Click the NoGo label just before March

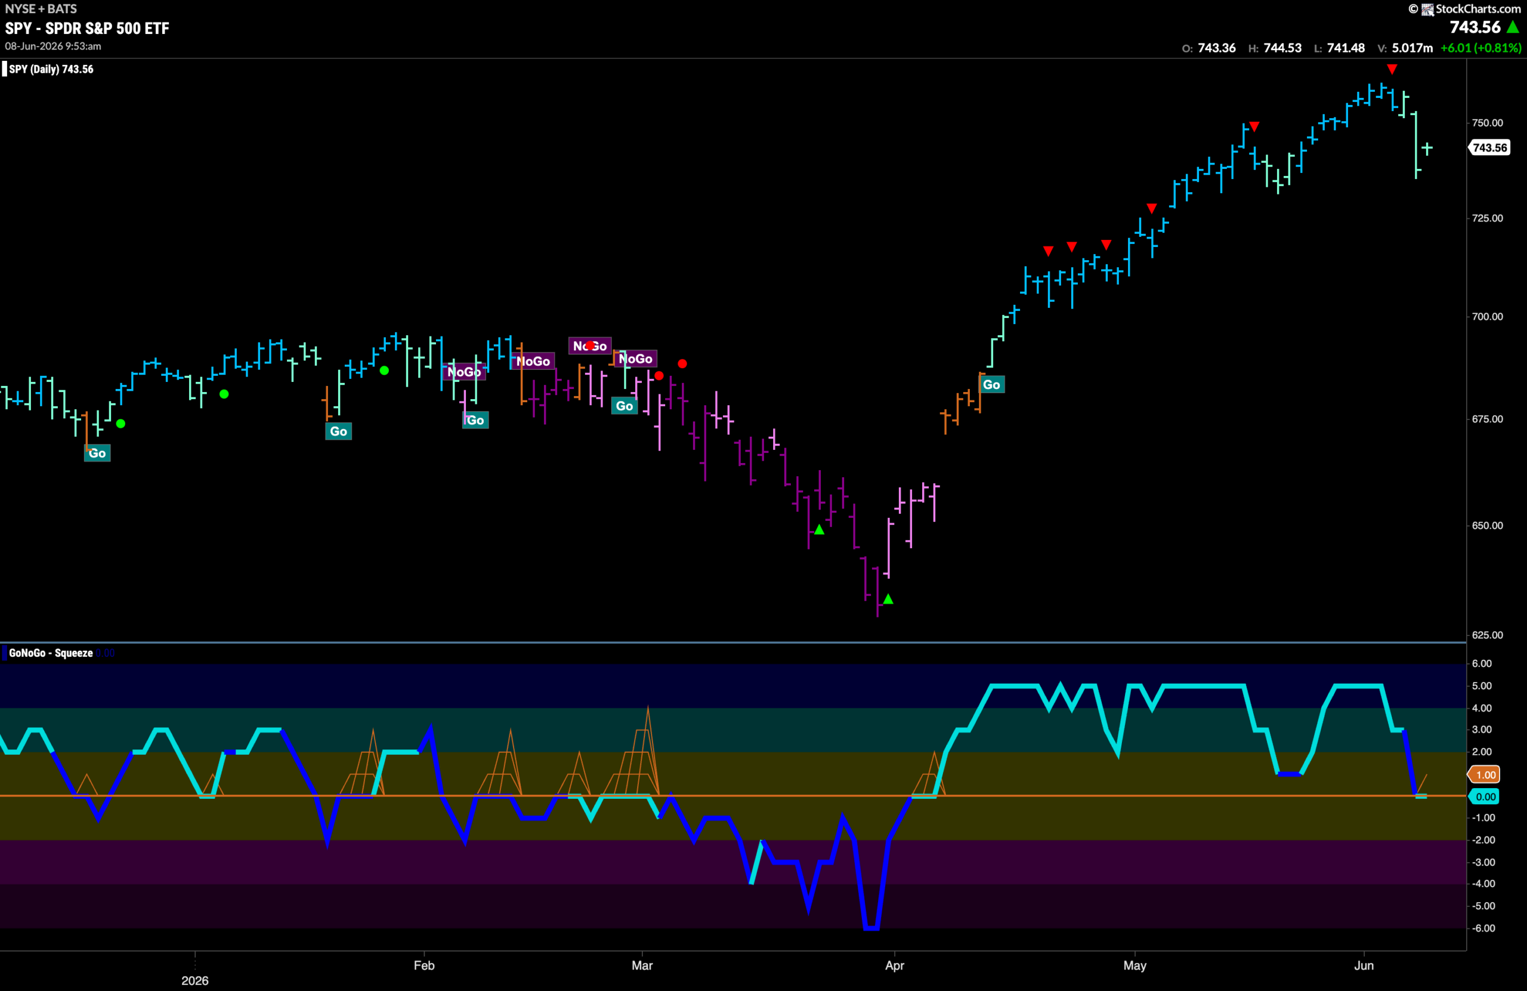pyautogui.click(x=635, y=359)
